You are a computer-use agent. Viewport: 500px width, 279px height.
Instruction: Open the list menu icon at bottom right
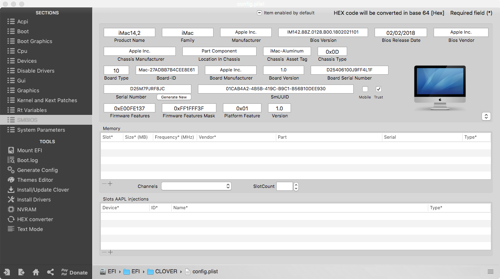[x=490, y=272]
